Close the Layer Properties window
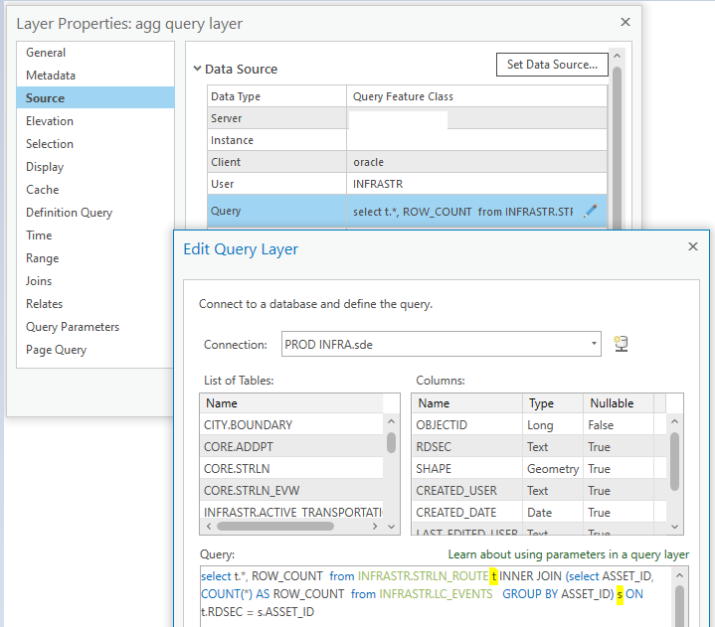This screenshot has width=715, height=627. coord(626,22)
